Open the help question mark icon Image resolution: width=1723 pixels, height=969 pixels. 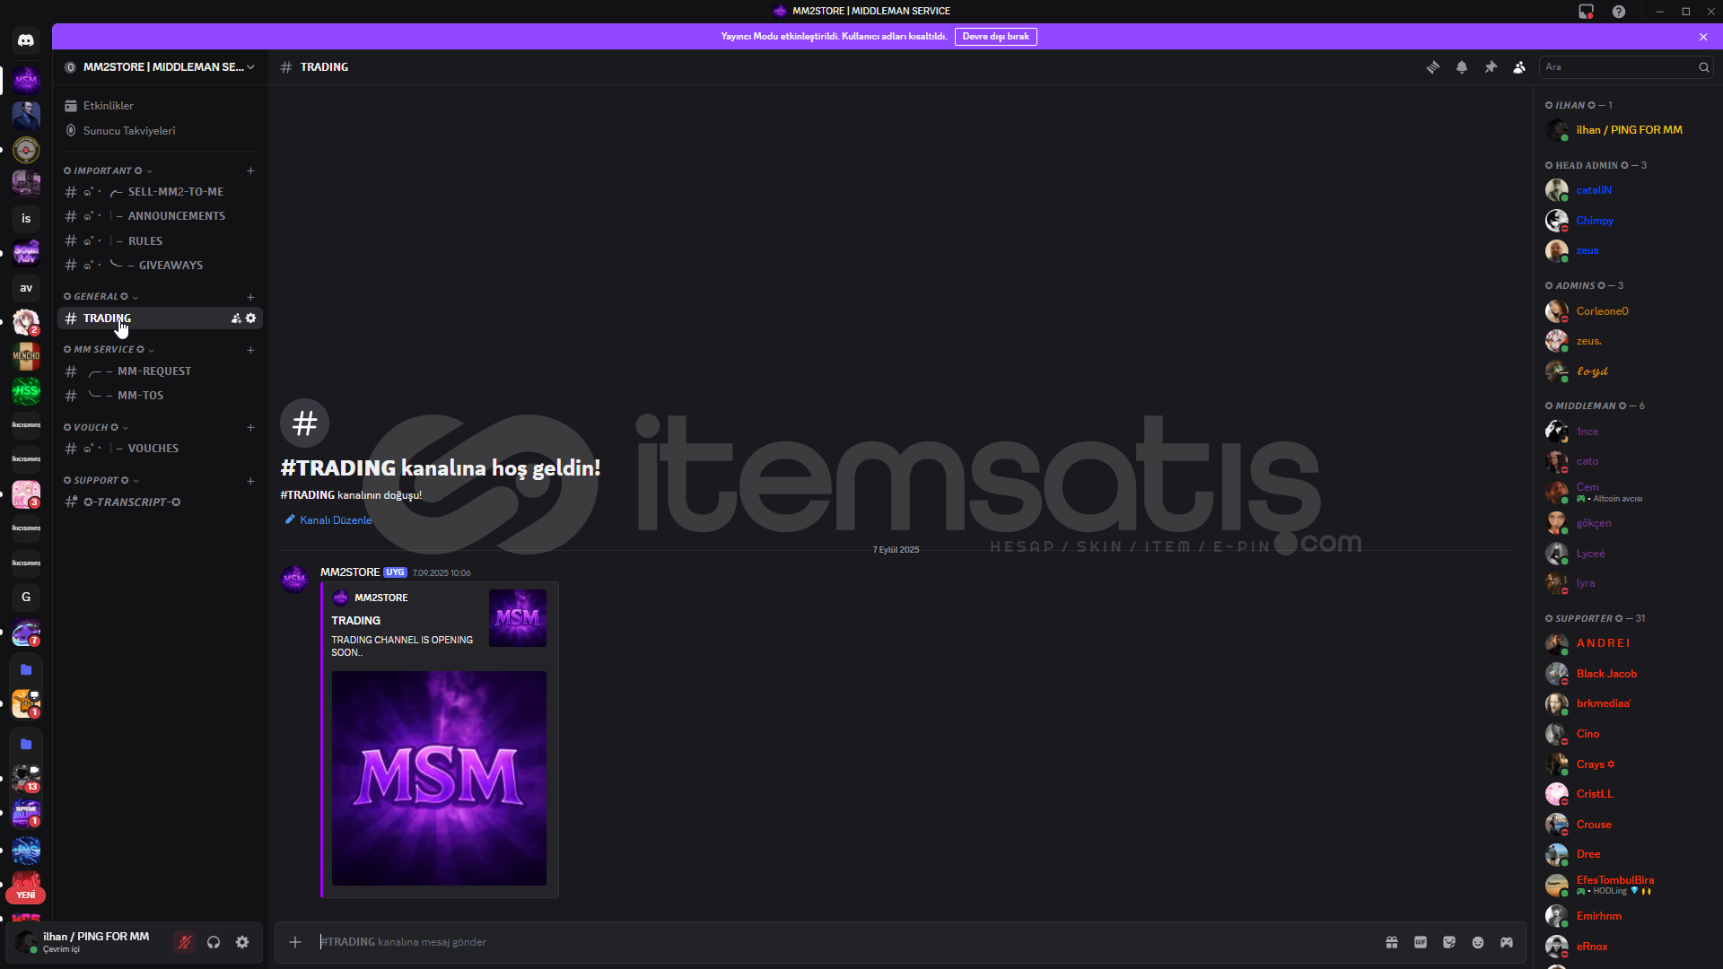point(1619,12)
